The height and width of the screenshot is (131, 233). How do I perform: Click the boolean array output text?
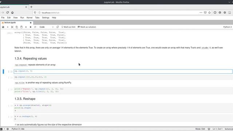coord(40,37)
